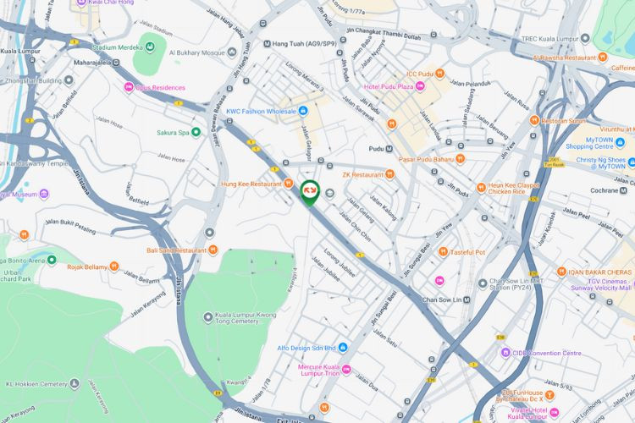Click the CIDB Convention Centre icon
The image size is (635, 423).
tap(505, 353)
